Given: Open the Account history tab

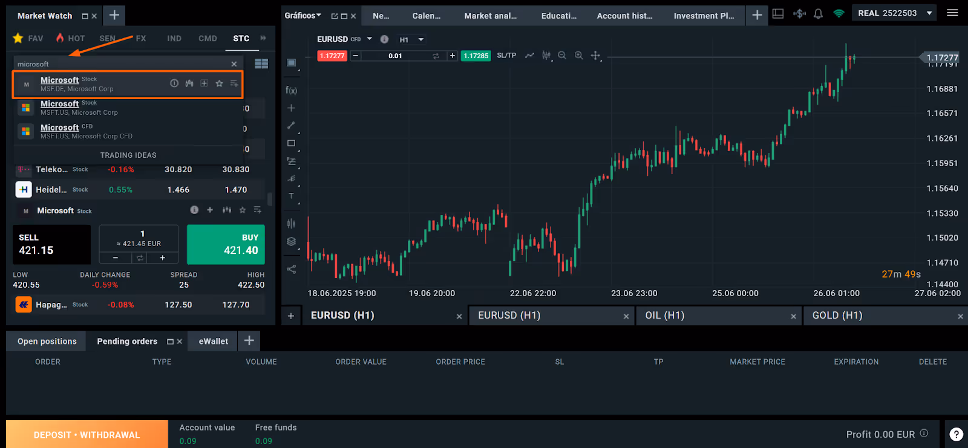Looking at the screenshot, I should [x=625, y=16].
